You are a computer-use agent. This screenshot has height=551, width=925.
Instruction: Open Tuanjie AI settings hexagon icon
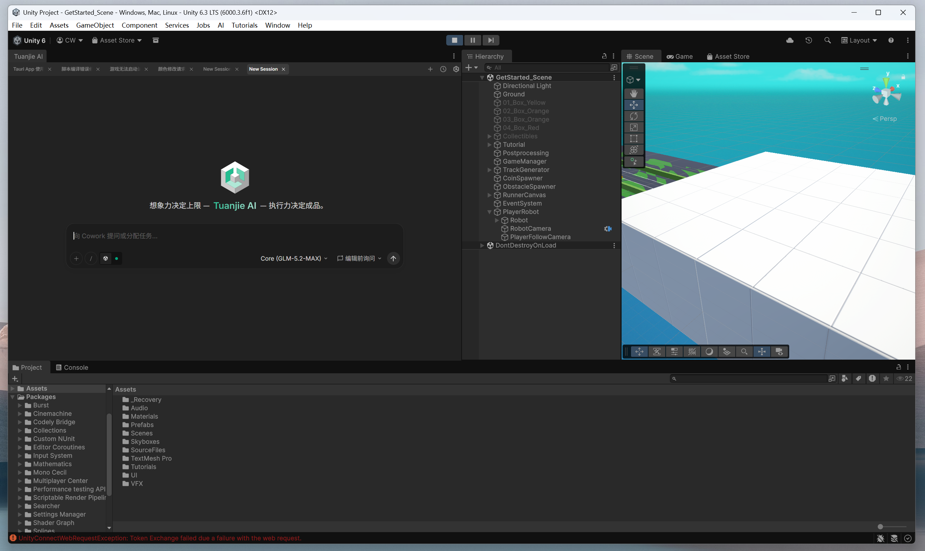point(456,69)
